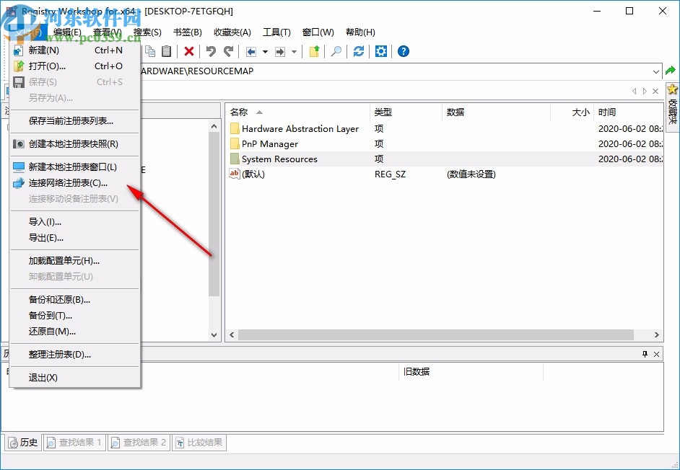
Task: Open the address bar path dropdown
Action: pos(656,71)
